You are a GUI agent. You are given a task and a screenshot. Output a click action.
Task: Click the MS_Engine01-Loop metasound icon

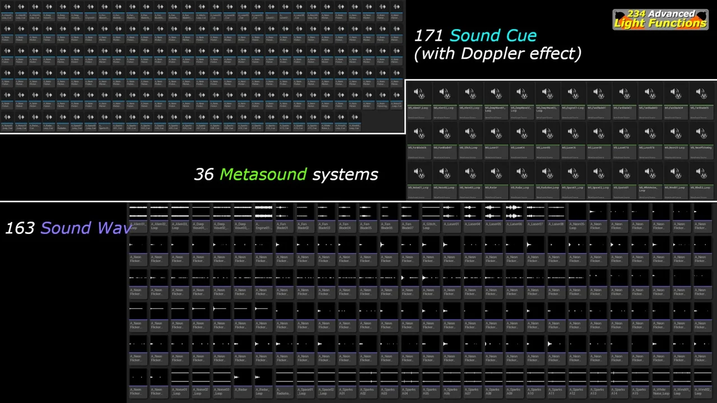572,94
